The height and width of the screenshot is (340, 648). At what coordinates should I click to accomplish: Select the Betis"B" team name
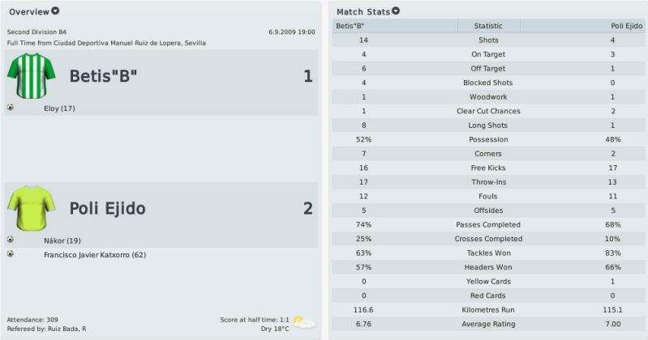[103, 76]
